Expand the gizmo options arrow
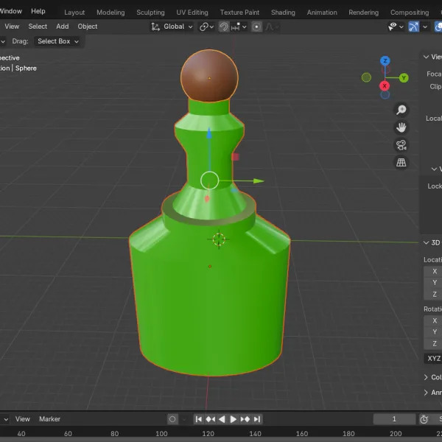This screenshot has width=442, height=442. click(x=425, y=27)
